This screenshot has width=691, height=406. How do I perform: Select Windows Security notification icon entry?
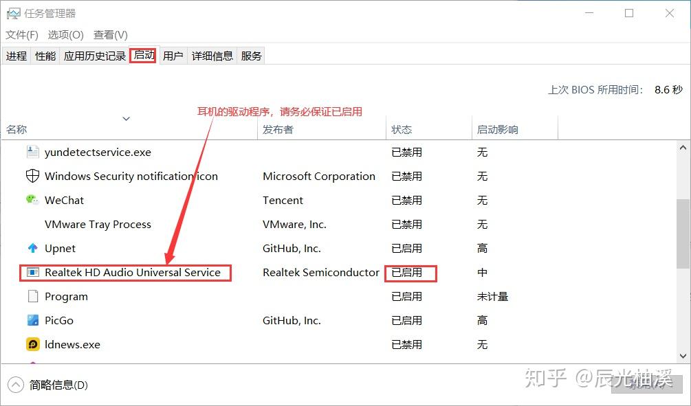131,176
